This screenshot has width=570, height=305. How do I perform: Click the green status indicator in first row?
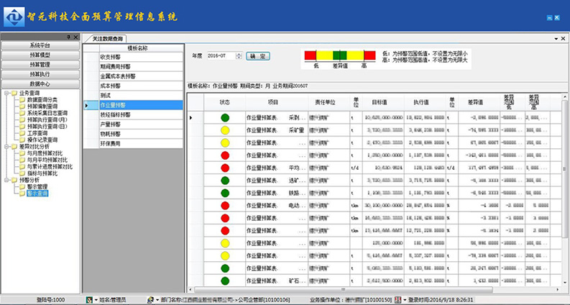coord(225,117)
